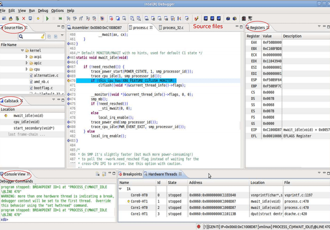Close the process.c editor tab

pyautogui.click(x=151, y=27)
